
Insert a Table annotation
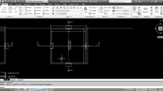tap(92, 13)
